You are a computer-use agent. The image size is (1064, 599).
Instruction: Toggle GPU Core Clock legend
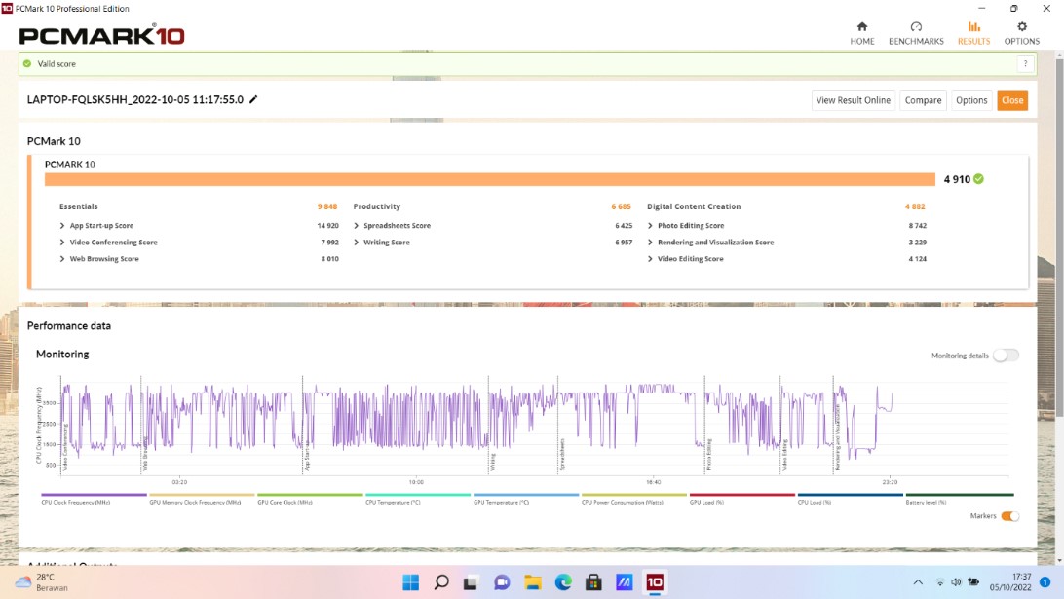pyautogui.click(x=310, y=499)
